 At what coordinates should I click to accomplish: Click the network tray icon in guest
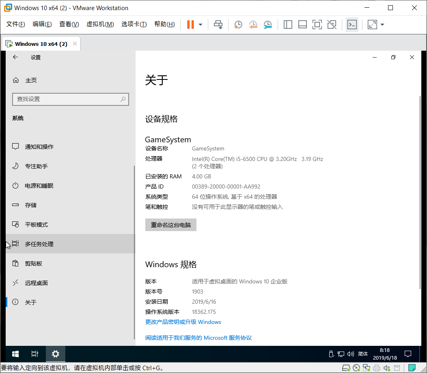point(341,354)
